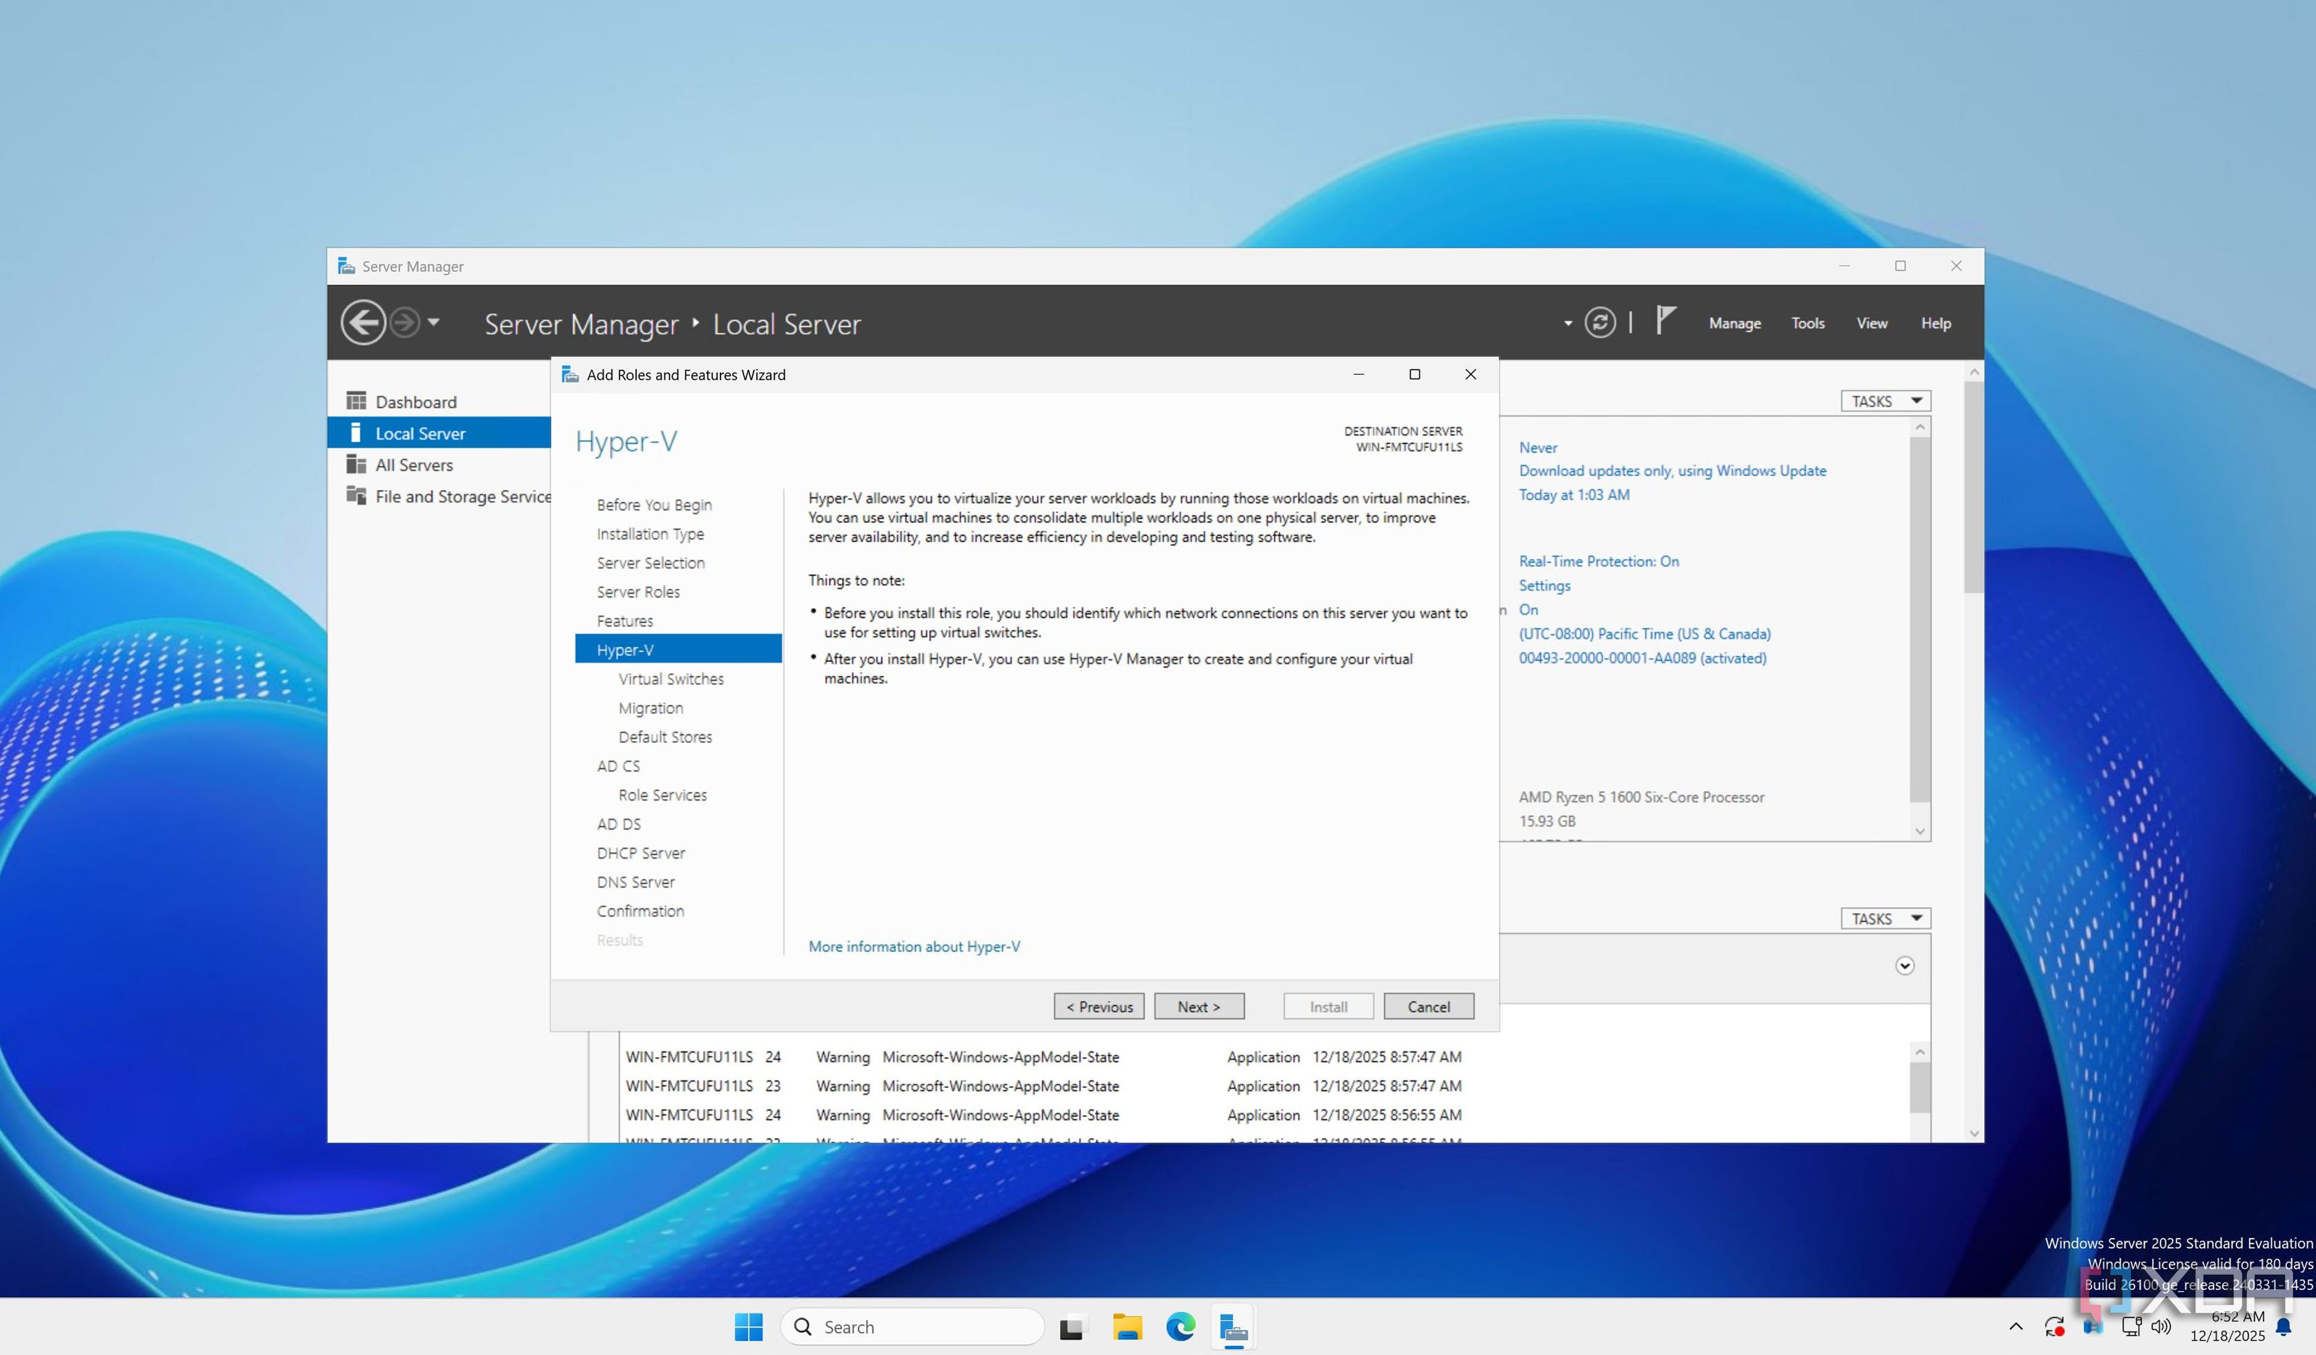This screenshot has width=2316, height=1355.
Task: Click the Refresh icon in header
Action: pyautogui.click(x=1599, y=323)
